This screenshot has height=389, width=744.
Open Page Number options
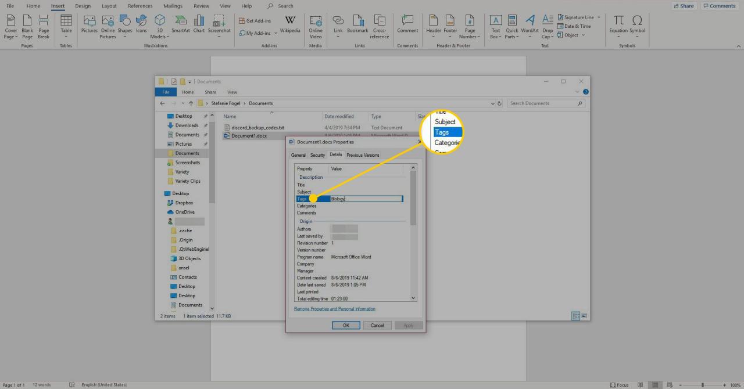coord(470,27)
